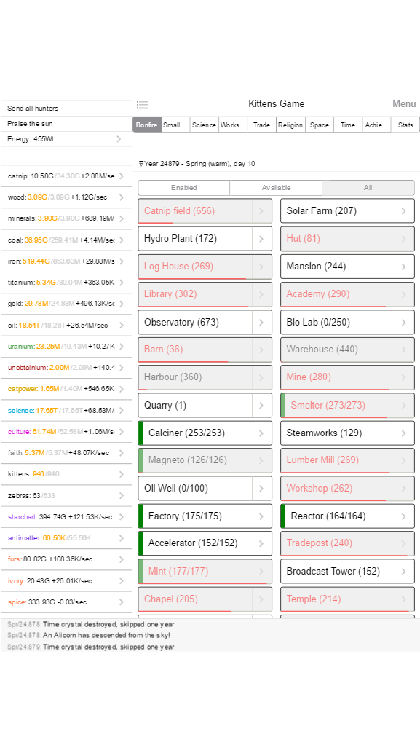Image resolution: width=420 pixels, height=745 pixels.
Task: Toggle Smelter on/off green bar
Action: (283, 406)
